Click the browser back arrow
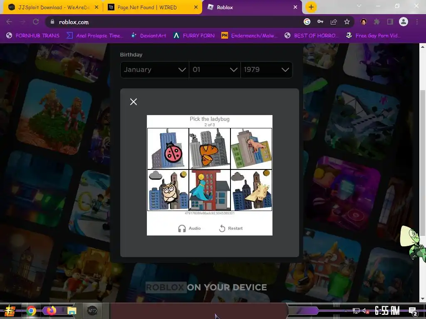Image resolution: width=426 pixels, height=319 pixels. 9,22
